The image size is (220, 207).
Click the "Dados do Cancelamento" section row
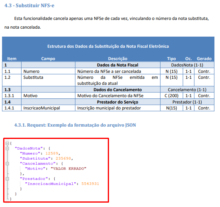click(108, 90)
